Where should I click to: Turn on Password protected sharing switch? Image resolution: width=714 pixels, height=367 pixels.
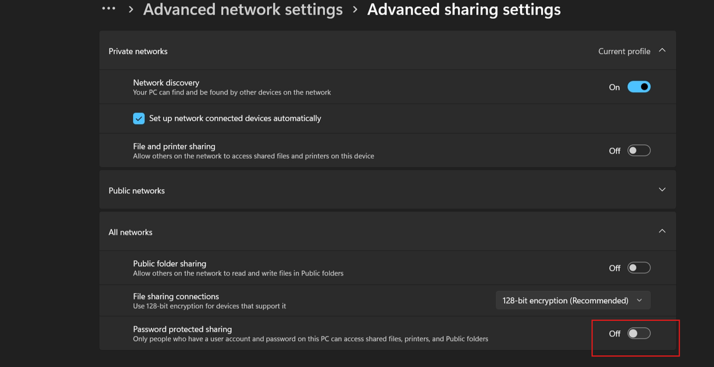(639, 333)
